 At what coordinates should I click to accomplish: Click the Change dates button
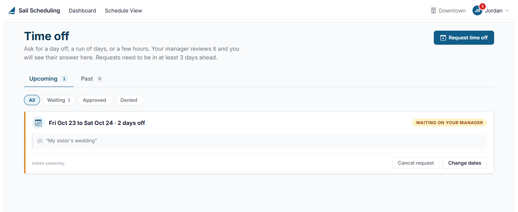465,163
